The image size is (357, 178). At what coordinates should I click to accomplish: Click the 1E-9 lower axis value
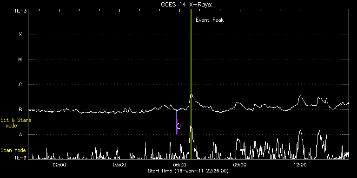(20, 157)
